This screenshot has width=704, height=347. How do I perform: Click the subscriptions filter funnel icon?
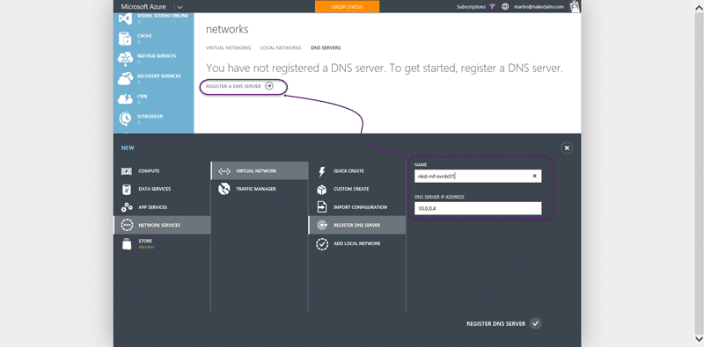[x=493, y=7]
